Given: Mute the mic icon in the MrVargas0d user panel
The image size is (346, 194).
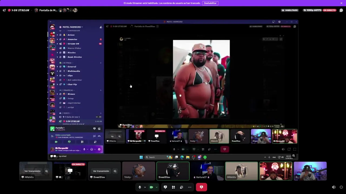Looking at the screenshot, I should 84,149.
